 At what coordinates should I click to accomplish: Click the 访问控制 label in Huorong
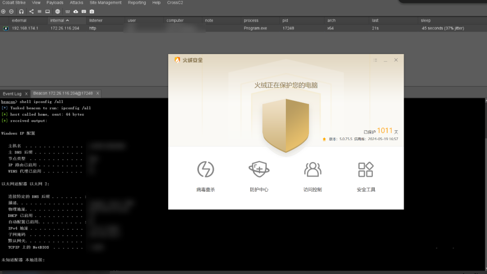(312, 190)
